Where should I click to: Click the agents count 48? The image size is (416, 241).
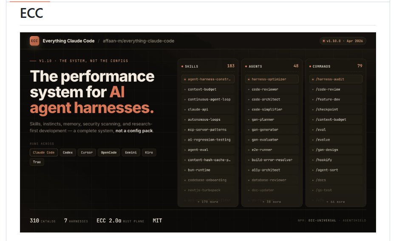pyautogui.click(x=296, y=66)
